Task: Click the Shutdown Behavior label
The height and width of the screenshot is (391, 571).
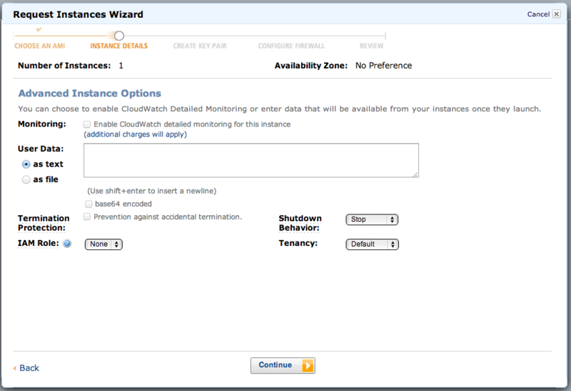Action: click(x=300, y=223)
